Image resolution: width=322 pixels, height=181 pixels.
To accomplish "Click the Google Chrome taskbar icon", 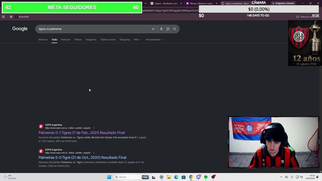I will click(x=191, y=177).
